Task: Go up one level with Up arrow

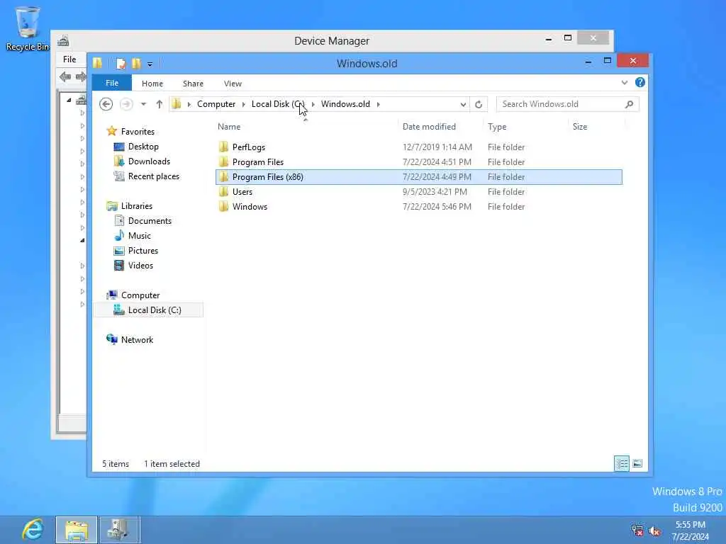Action: pos(159,104)
